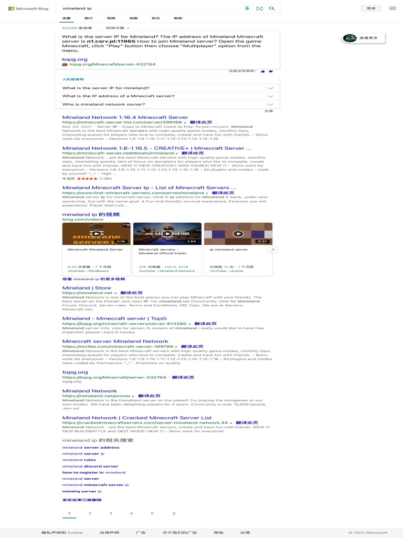Click the next page arrow in pagination
This screenshot has height=538, width=403.
pyautogui.click(x=174, y=514)
